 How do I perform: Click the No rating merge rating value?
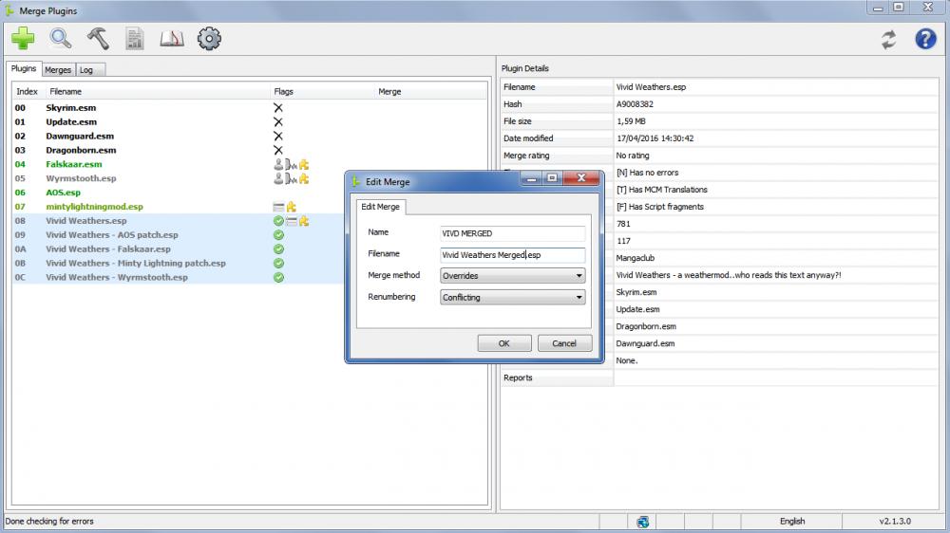pyautogui.click(x=633, y=156)
